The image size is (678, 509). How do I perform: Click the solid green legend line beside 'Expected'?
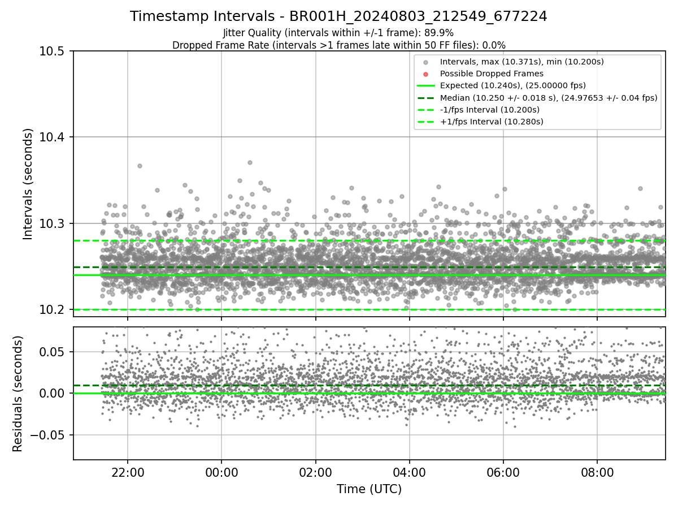tap(426, 86)
